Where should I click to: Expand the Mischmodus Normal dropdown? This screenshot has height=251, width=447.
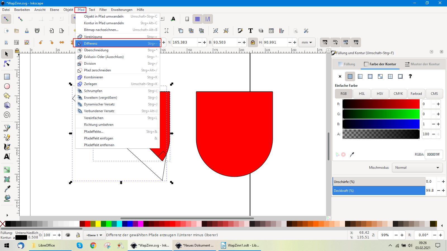(x=417, y=168)
